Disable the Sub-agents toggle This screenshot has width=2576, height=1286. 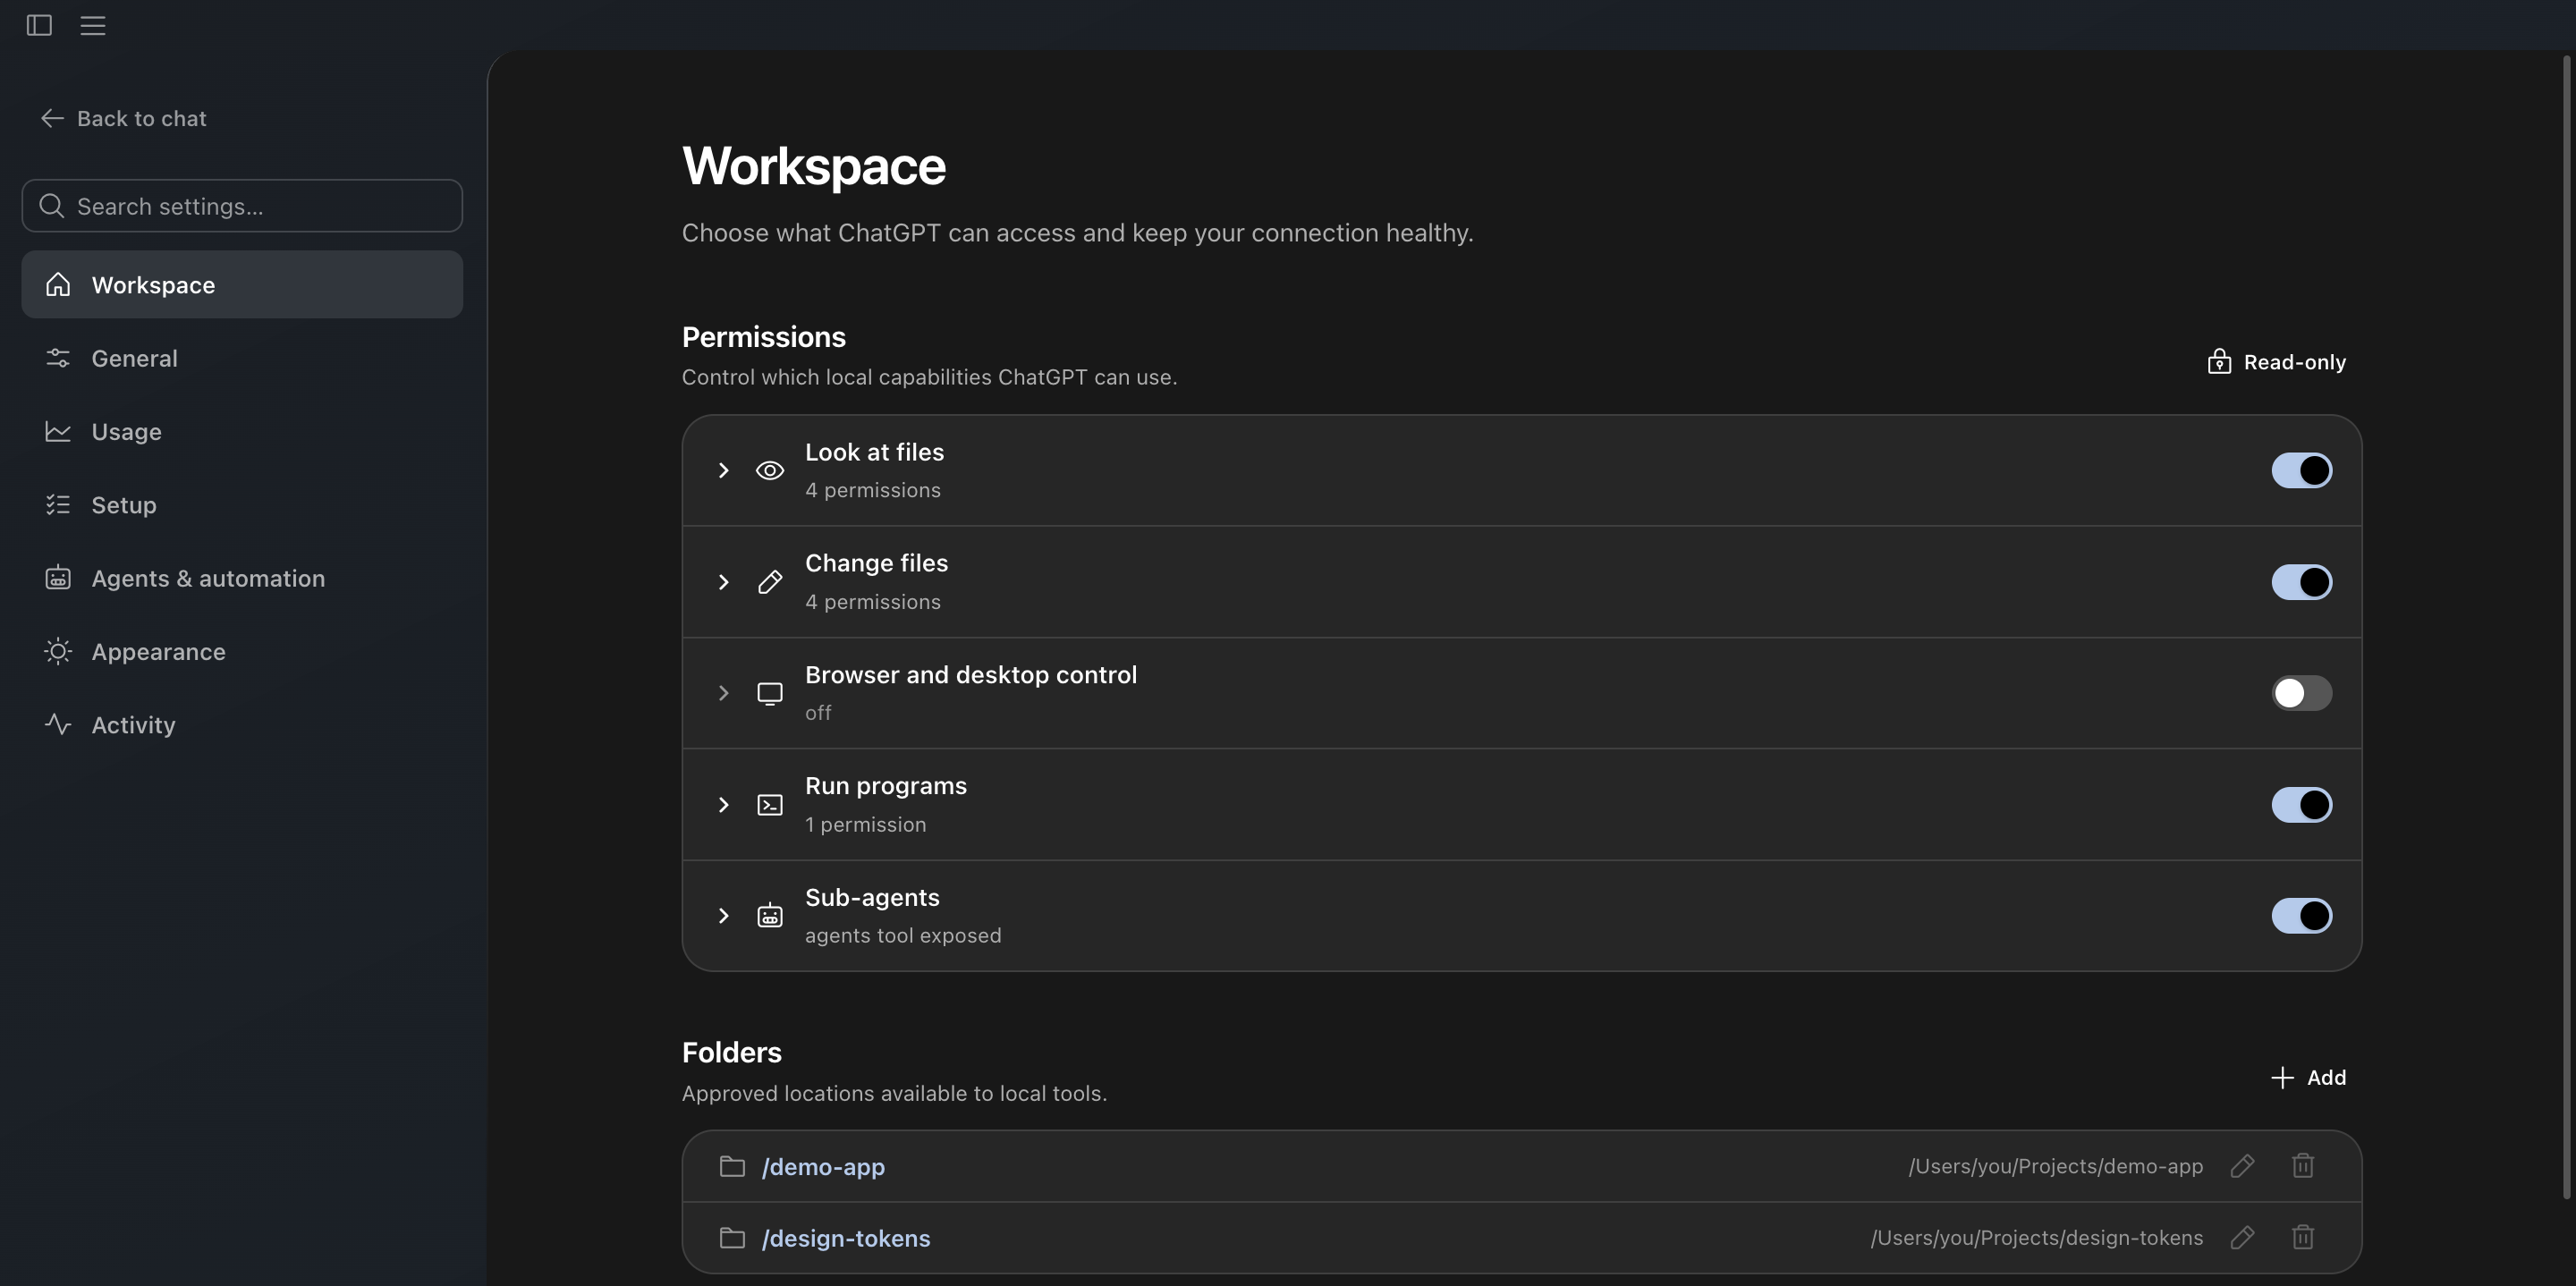(x=2301, y=916)
